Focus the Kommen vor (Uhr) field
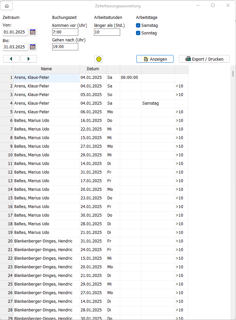 (x=65, y=32)
